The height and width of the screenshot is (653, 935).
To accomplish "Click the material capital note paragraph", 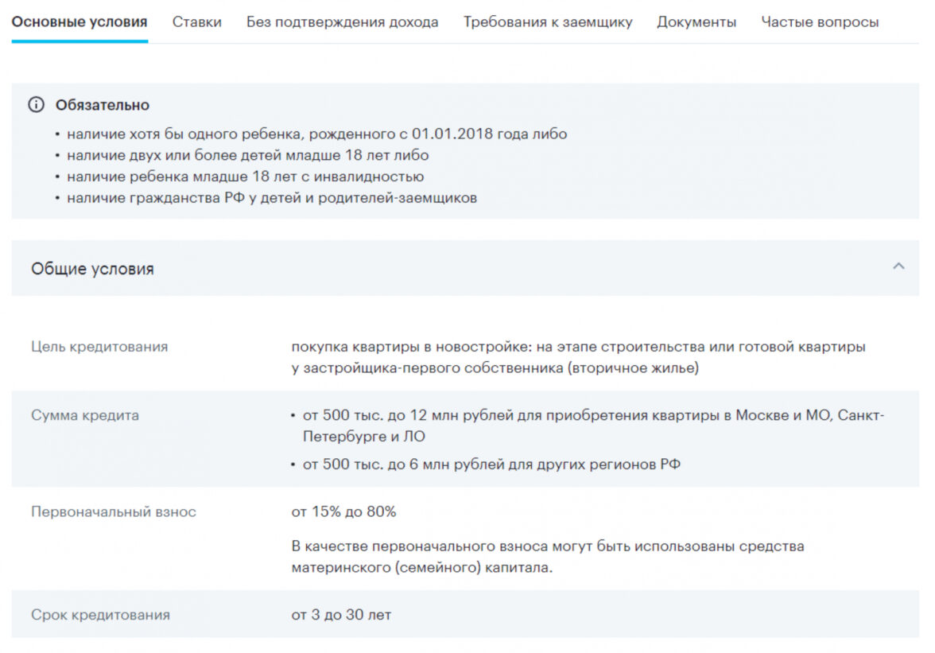I will [x=547, y=557].
